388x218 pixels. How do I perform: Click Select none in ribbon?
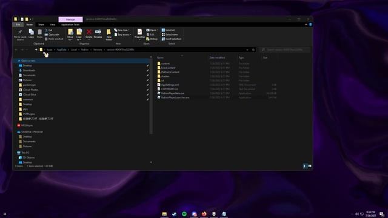pos(170,35)
